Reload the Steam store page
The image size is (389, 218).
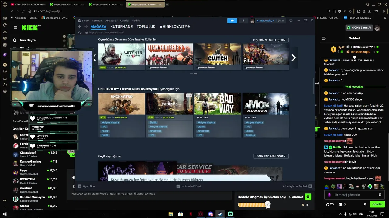pyautogui.click(x=80, y=32)
